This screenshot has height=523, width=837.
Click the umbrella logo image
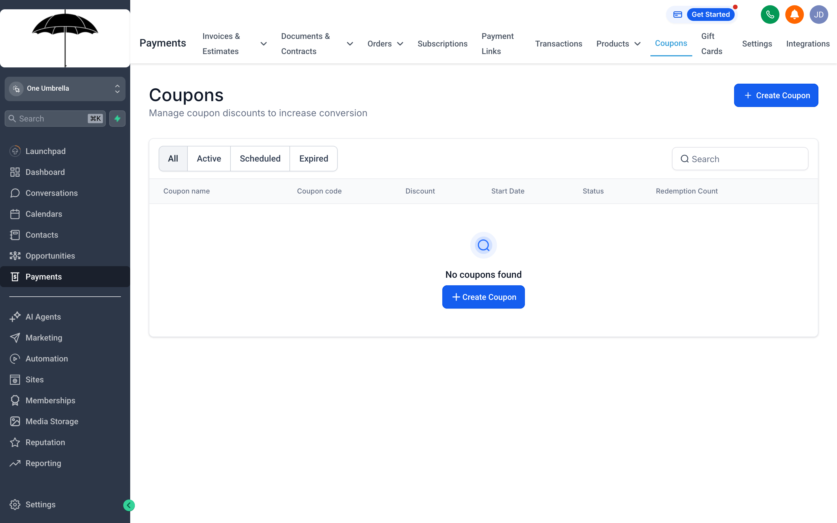(x=65, y=38)
